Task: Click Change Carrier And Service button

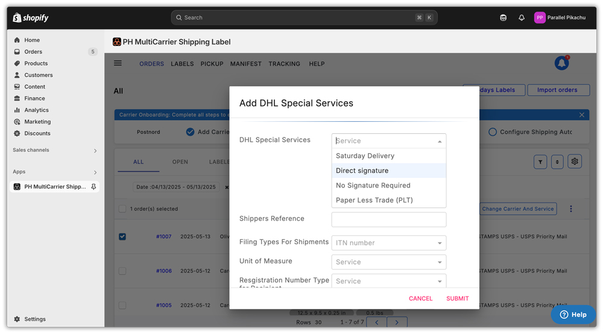Action: [x=518, y=209]
